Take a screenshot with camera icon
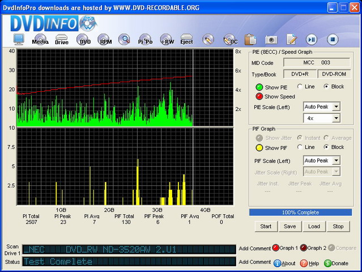This screenshot has width=362, height=272. click(271, 40)
